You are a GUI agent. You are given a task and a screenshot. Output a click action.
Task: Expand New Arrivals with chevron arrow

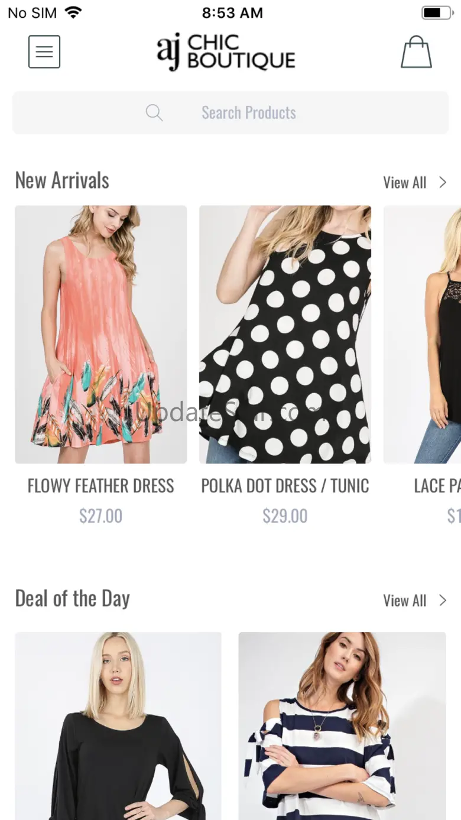pos(443,183)
